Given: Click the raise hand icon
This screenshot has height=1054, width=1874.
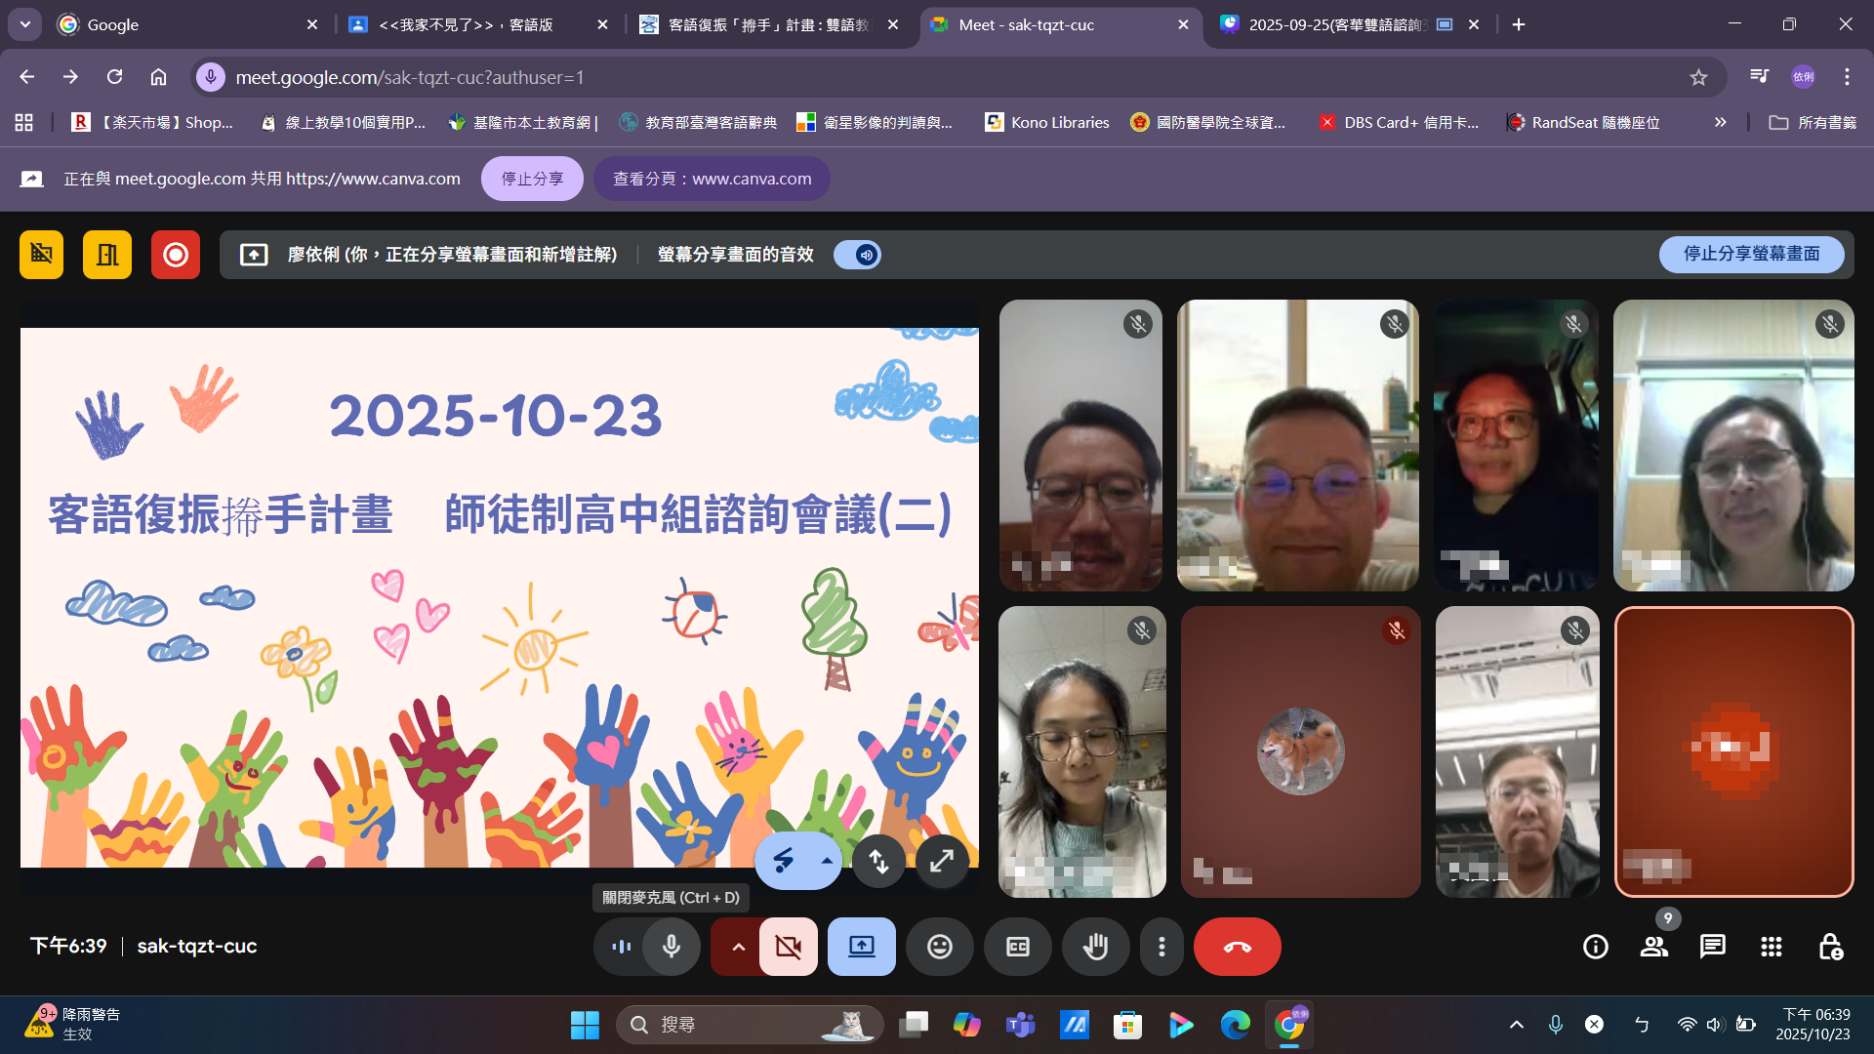Looking at the screenshot, I should [x=1095, y=947].
